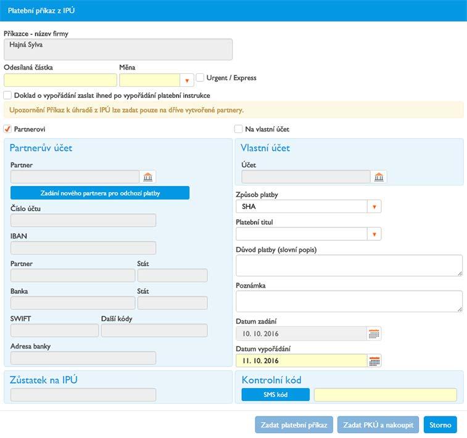Screen dimensions: 467x438
Task: Click the Adresa banky field
Action: click(83, 358)
